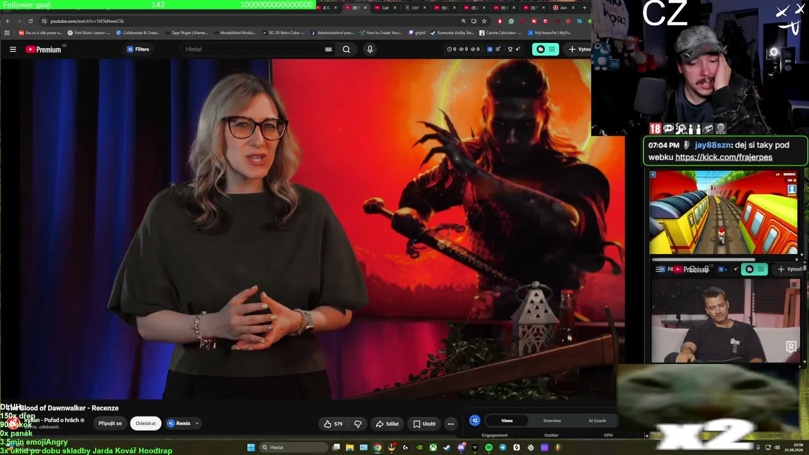Open the RC-20 Retro Color bookmark
Image resolution: width=809 pixels, height=455 pixels.
[x=284, y=33]
